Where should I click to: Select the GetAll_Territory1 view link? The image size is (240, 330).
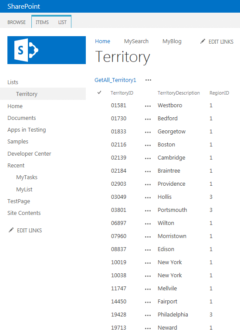click(x=115, y=80)
